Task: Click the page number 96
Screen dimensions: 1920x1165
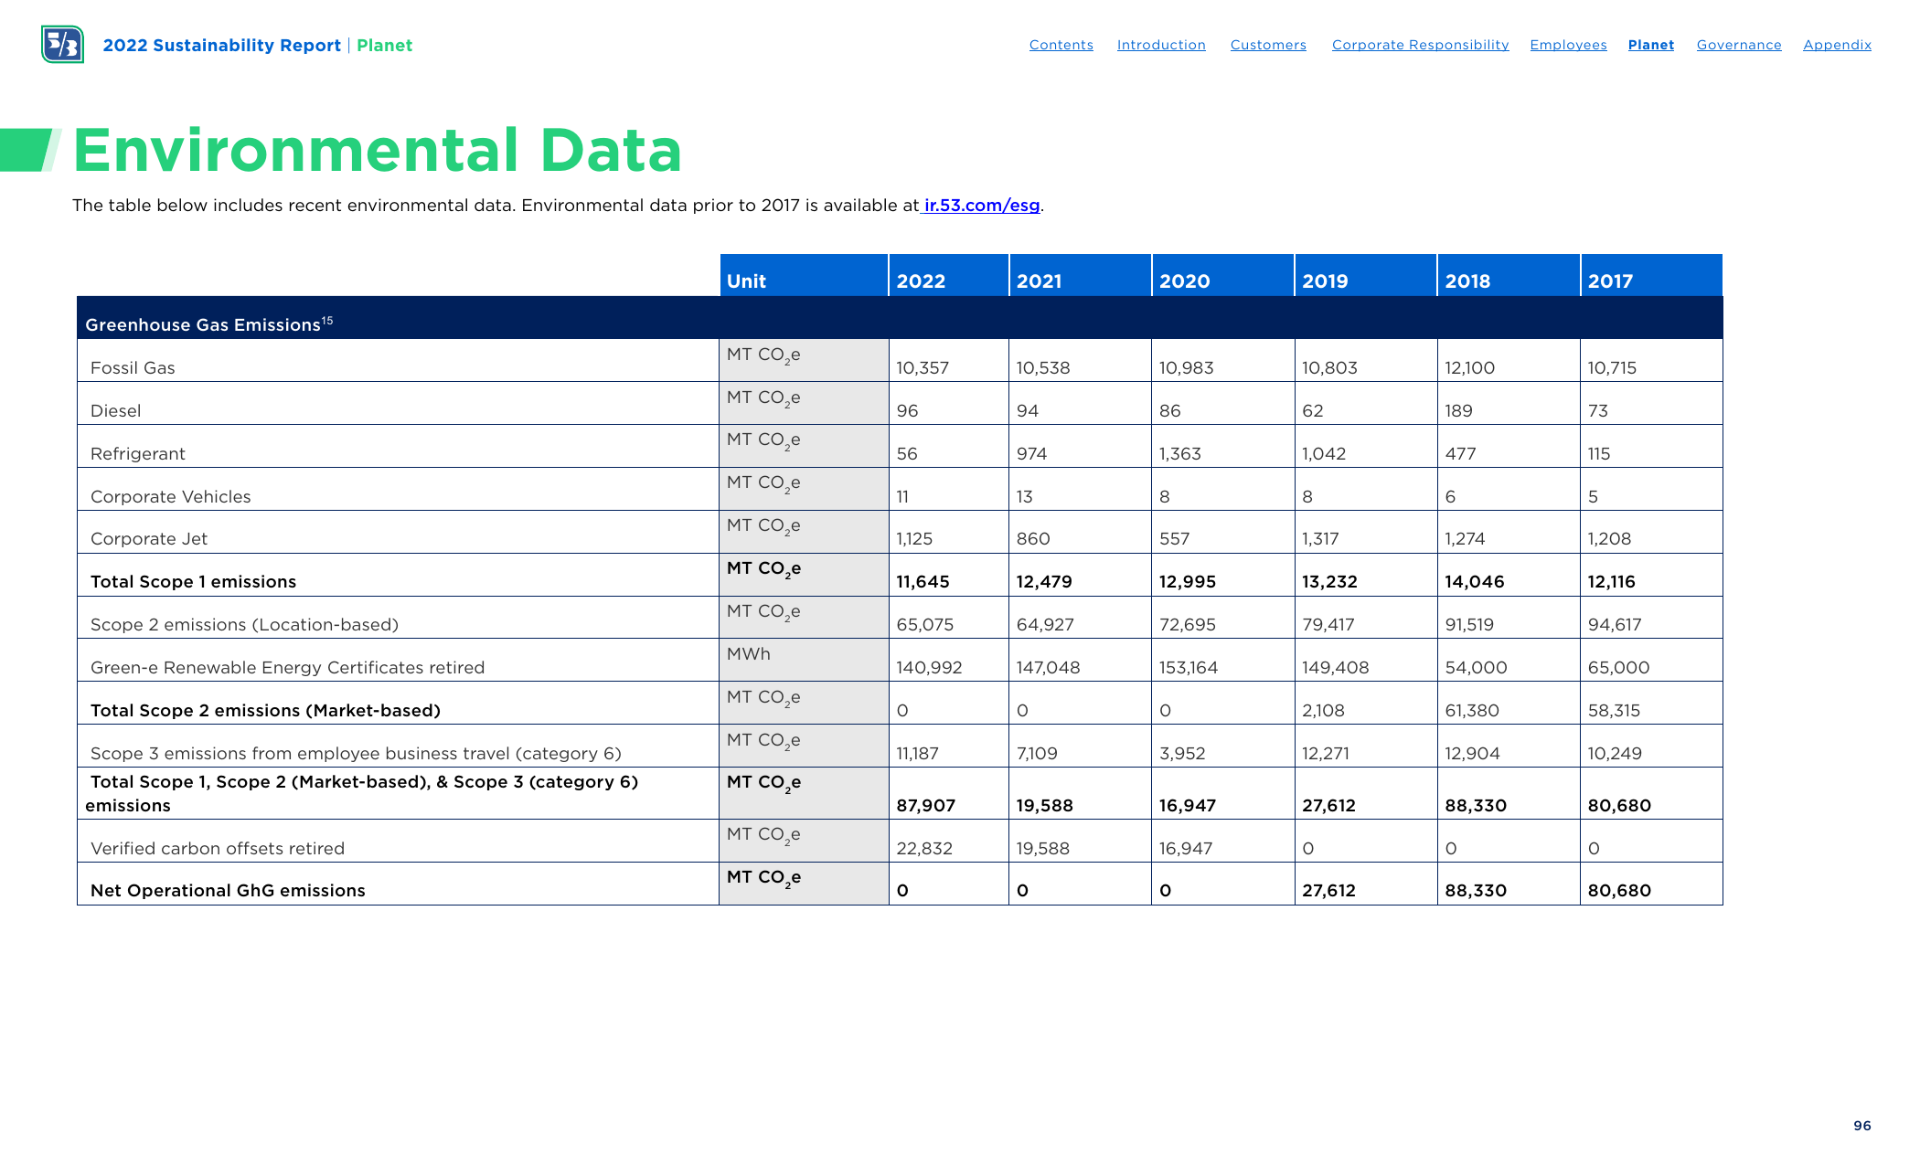Action: [1862, 1126]
